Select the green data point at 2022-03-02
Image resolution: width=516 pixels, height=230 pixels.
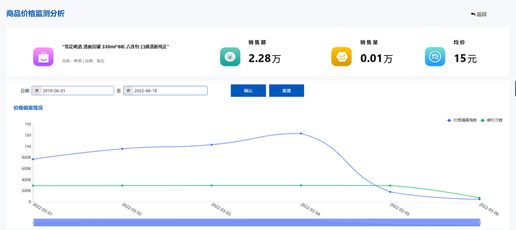tap(123, 186)
